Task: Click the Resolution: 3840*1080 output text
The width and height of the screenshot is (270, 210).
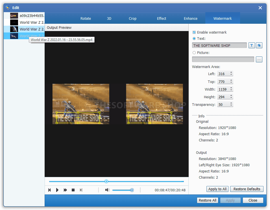Action: (x=217, y=159)
